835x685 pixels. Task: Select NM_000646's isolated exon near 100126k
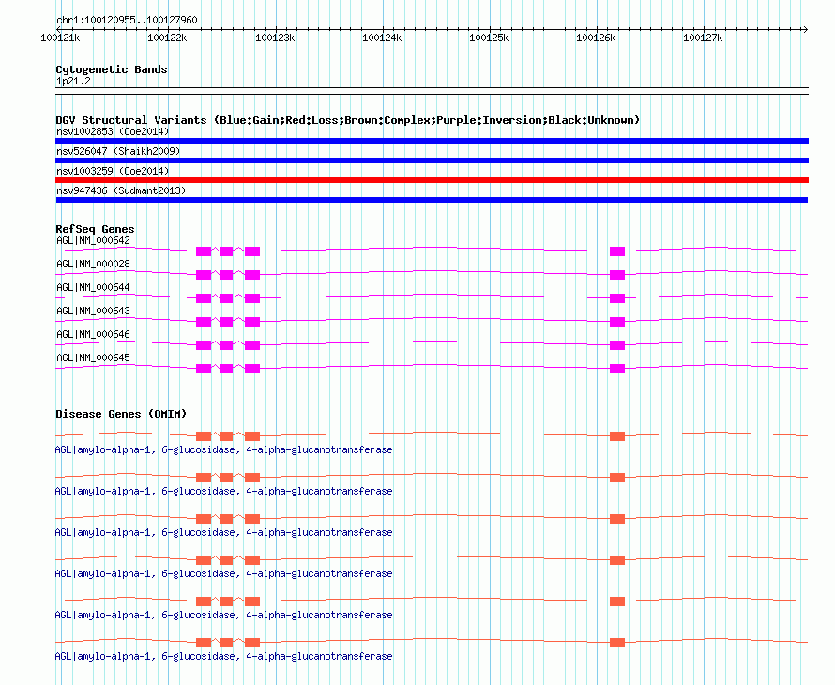coord(617,345)
